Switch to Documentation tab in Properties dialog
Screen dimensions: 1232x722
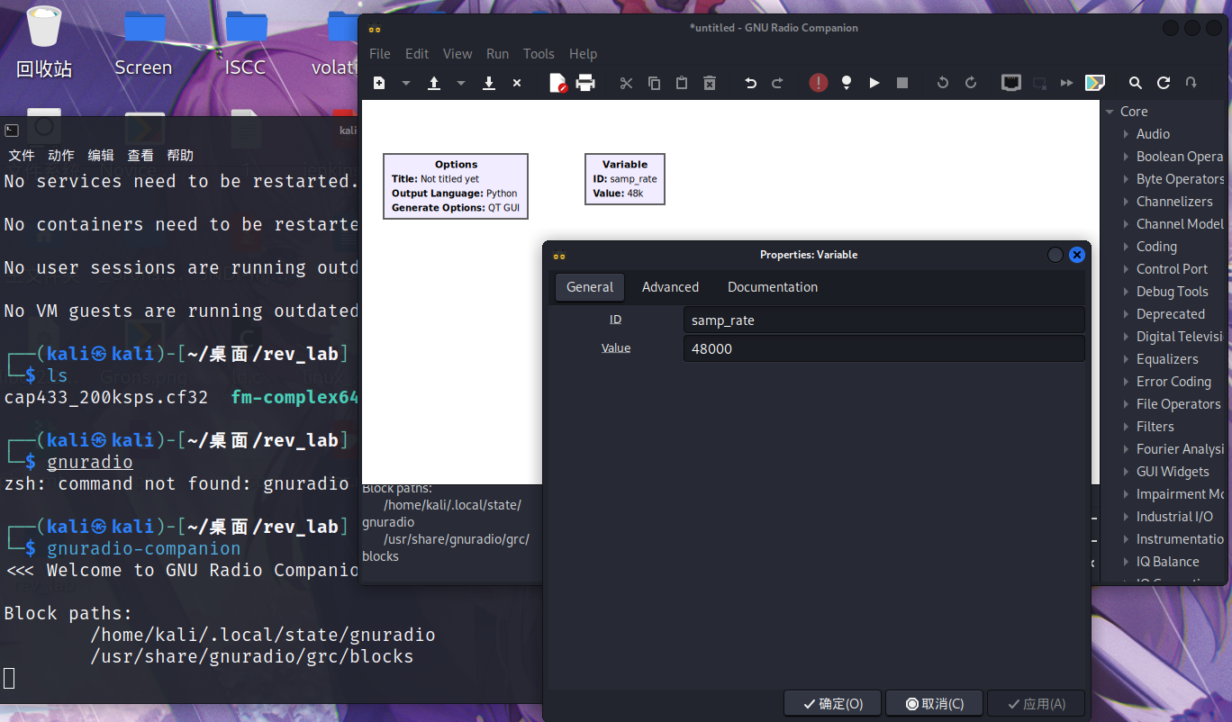[x=773, y=287]
